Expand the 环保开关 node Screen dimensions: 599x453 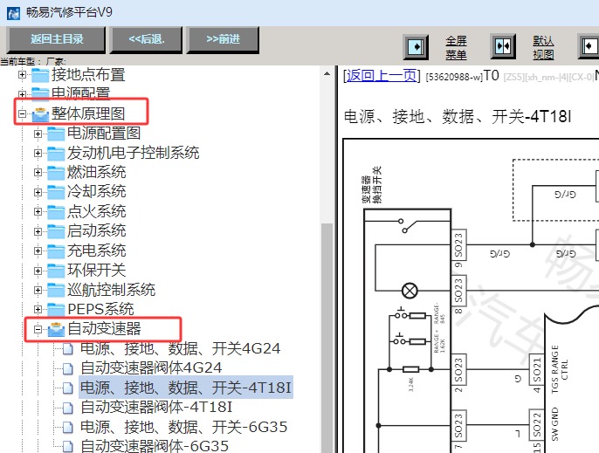38,271
